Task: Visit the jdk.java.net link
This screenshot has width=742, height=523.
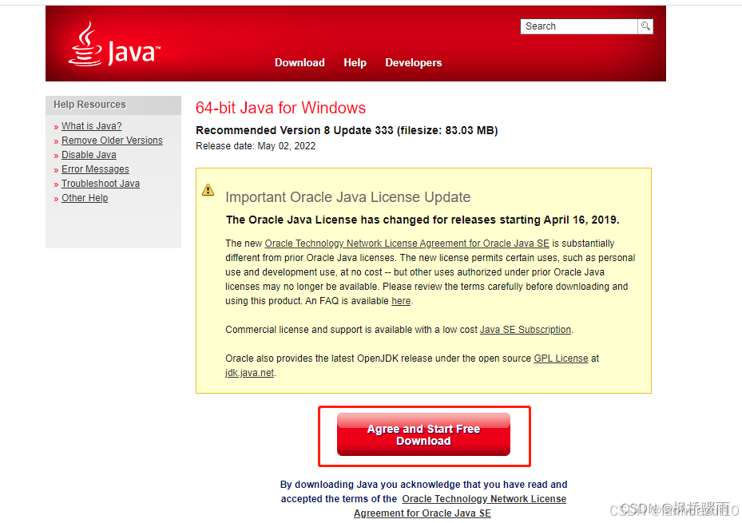Action: pyautogui.click(x=249, y=373)
